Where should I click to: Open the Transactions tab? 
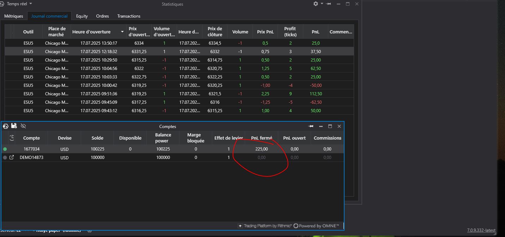click(129, 16)
